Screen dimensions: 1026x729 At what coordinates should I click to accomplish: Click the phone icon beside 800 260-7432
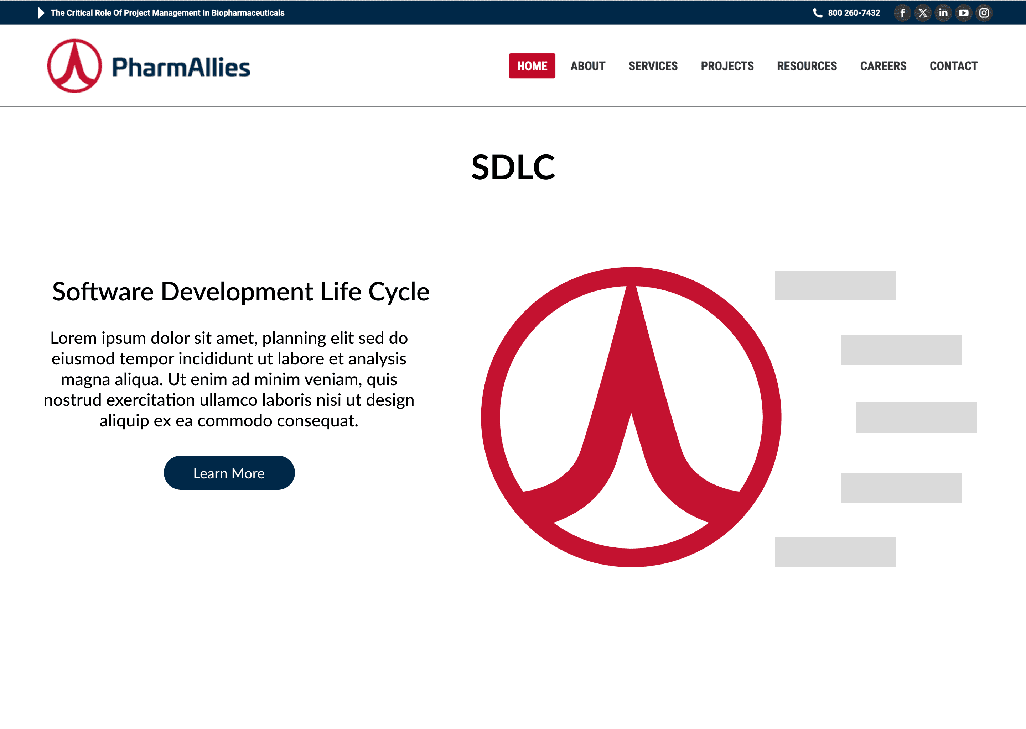pyautogui.click(x=818, y=13)
